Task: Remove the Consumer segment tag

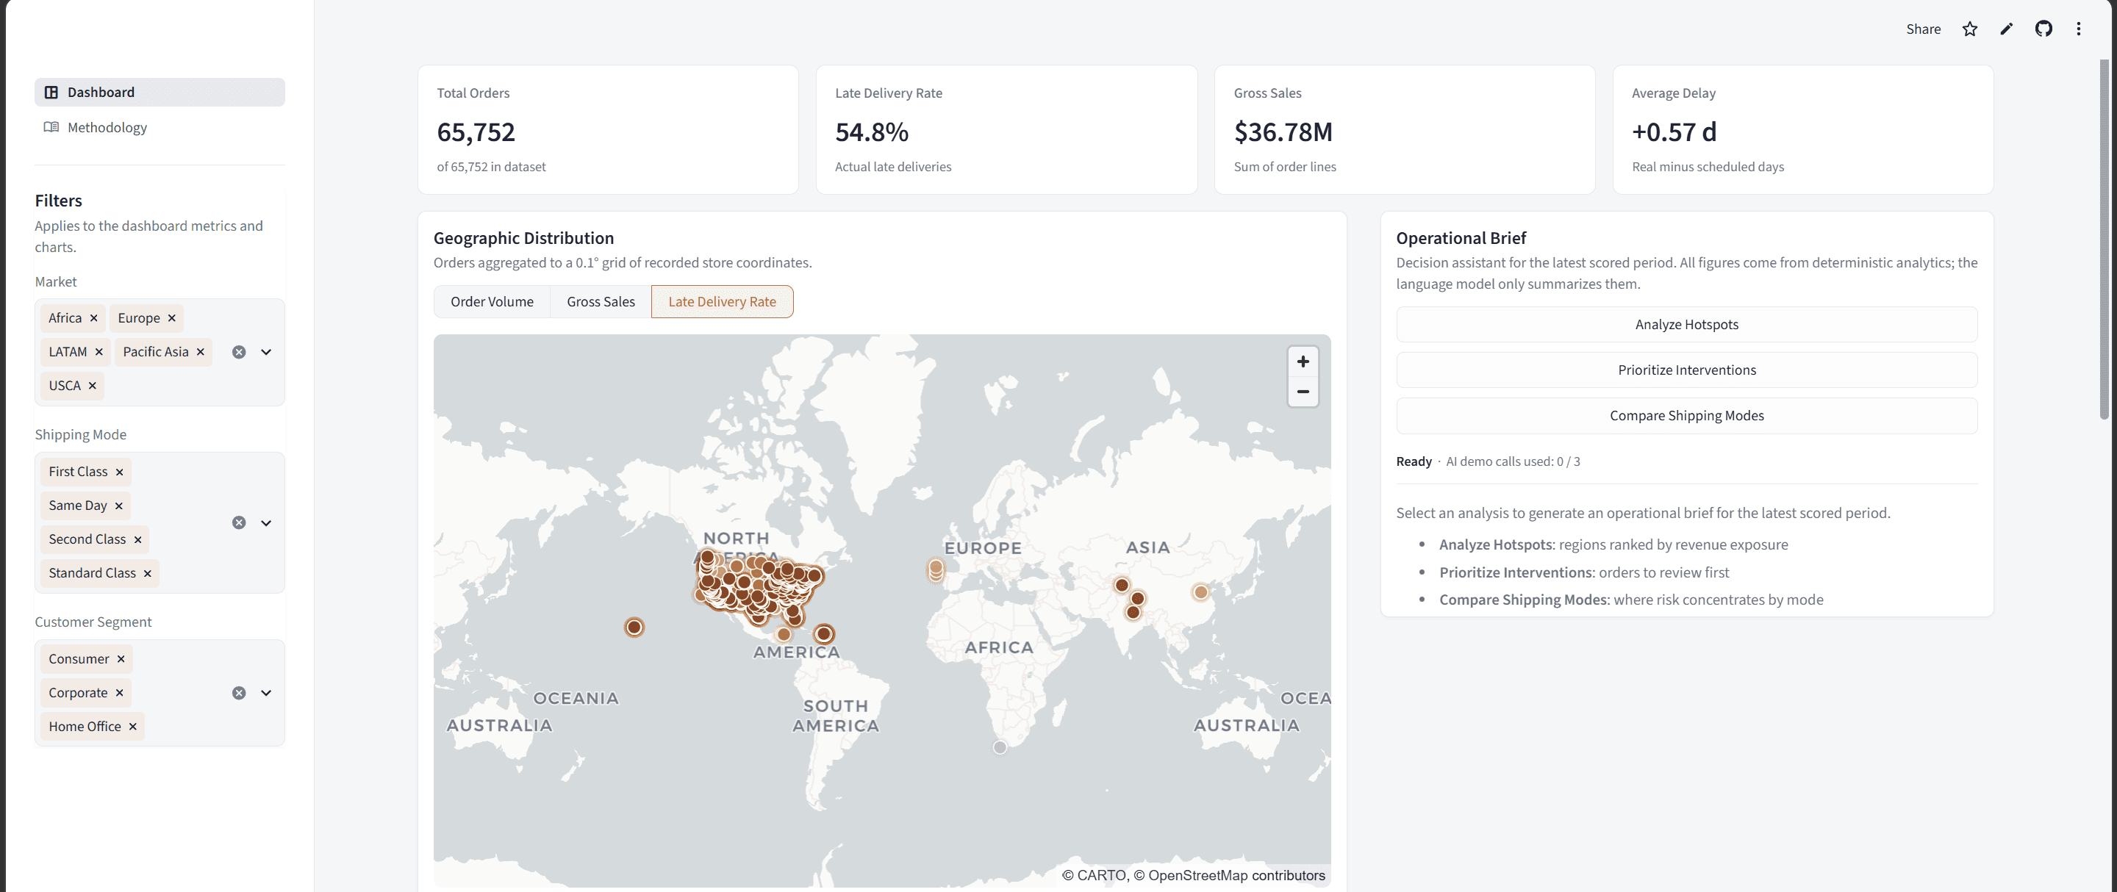Action: (121, 659)
